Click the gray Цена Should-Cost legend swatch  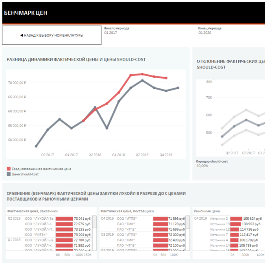coord(9,174)
